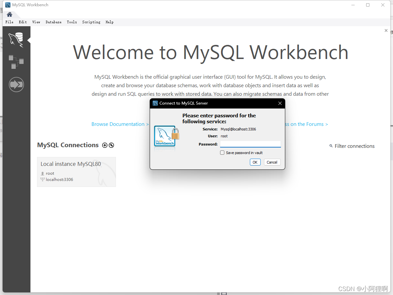Open the Forums link
The image size is (393, 295).
(x=306, y=124)
